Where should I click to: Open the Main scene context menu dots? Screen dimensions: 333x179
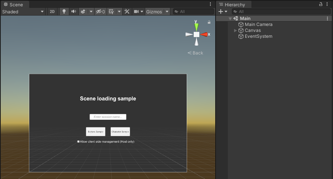pyautogui.click(x=327, y=19)
